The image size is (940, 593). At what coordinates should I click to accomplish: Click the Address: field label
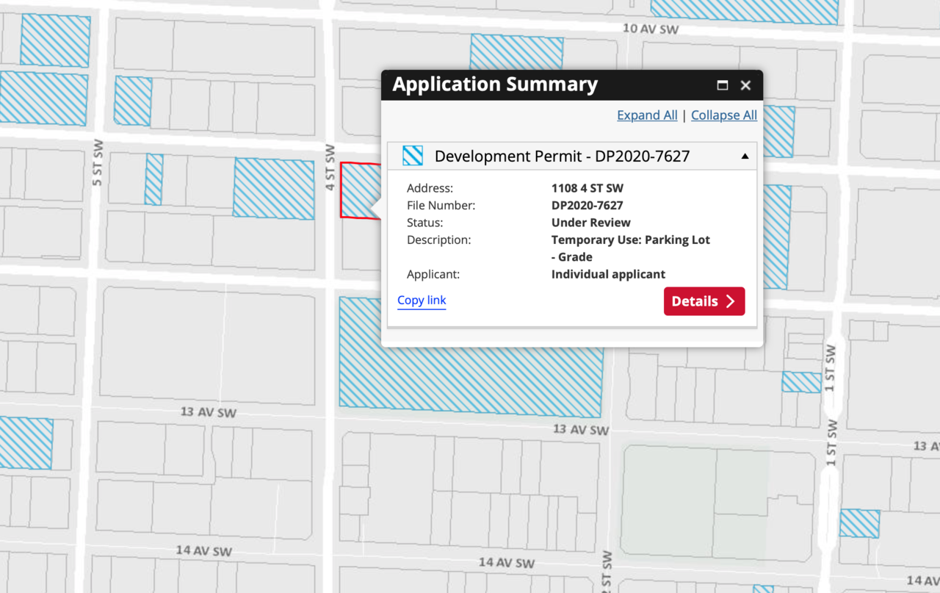coord(430,188)
